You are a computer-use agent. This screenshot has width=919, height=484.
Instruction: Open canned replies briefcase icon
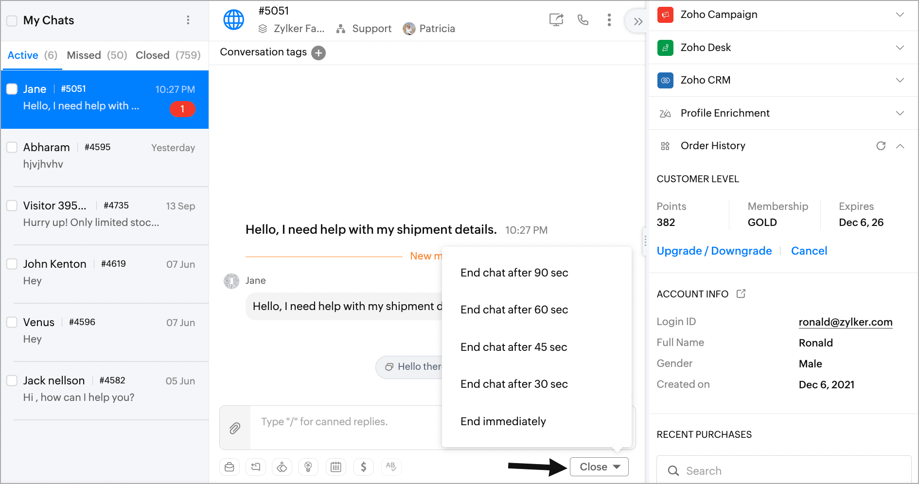pos(230,467)
